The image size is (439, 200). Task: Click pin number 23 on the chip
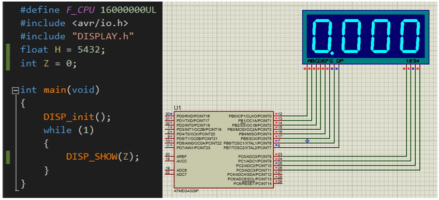[x=280, y=155]
